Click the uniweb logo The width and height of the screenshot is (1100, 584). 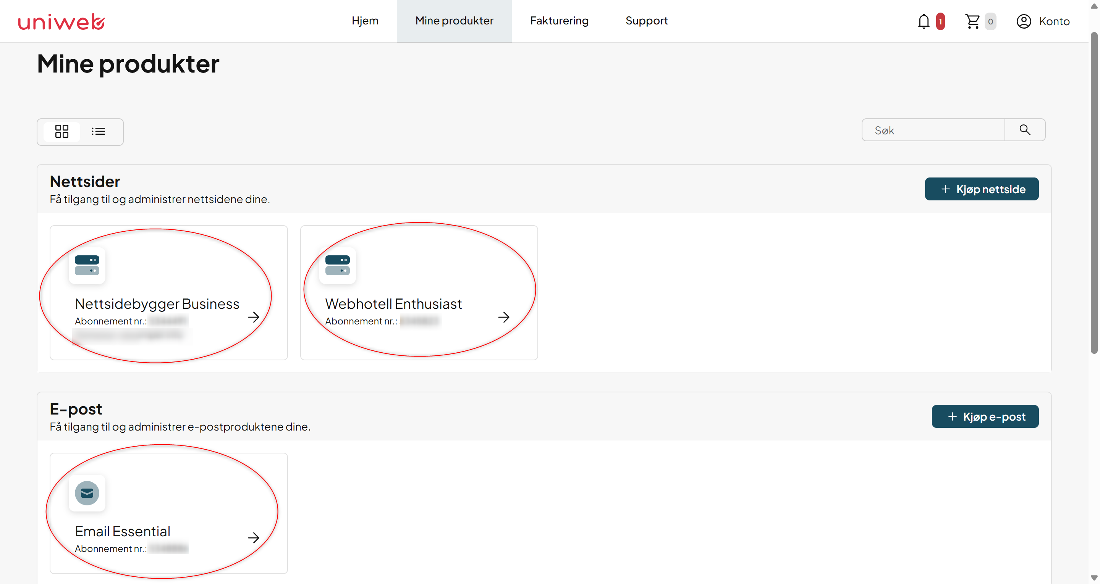pos(61,21)
